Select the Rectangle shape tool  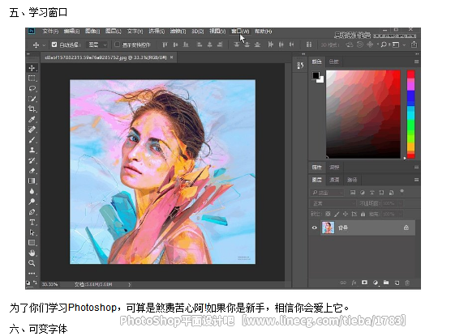pos(32,243)
